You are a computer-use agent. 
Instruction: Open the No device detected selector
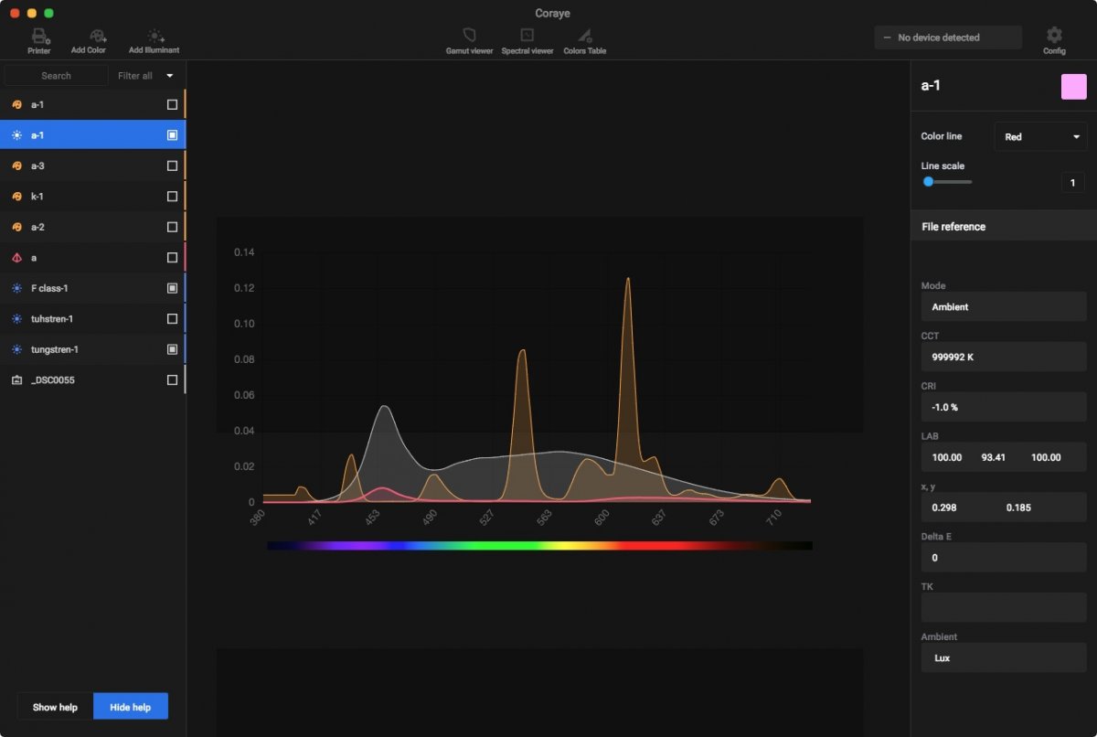click(948, 37)
